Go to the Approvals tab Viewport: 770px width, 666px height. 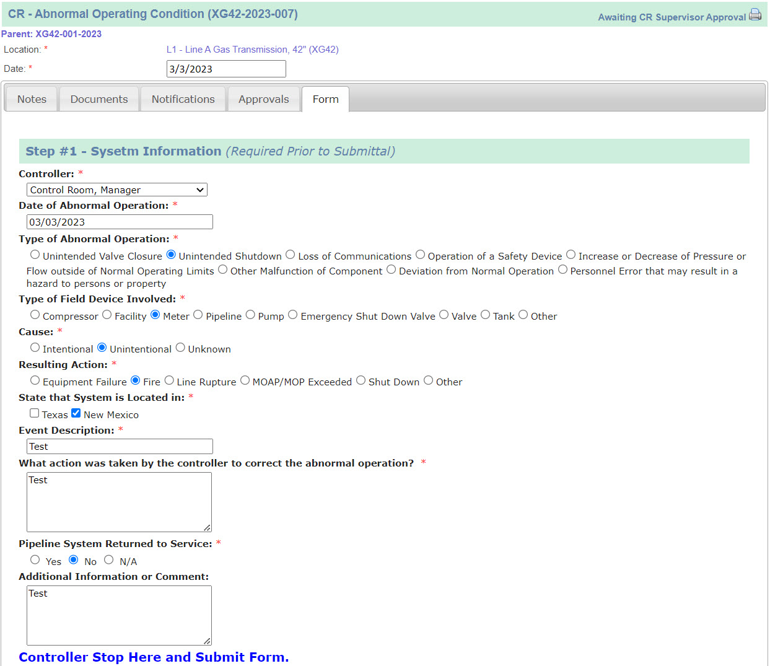point(264,99)
